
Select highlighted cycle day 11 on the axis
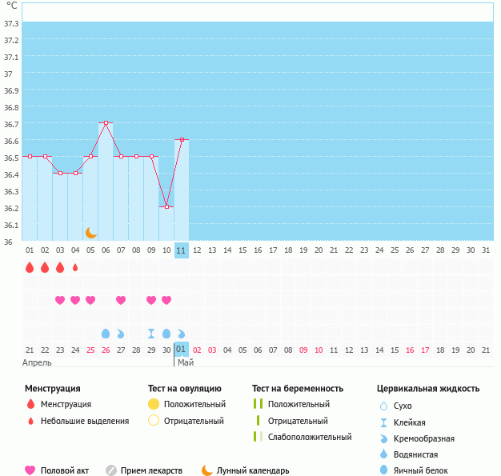pyautogui.click(x=182, y=250)
